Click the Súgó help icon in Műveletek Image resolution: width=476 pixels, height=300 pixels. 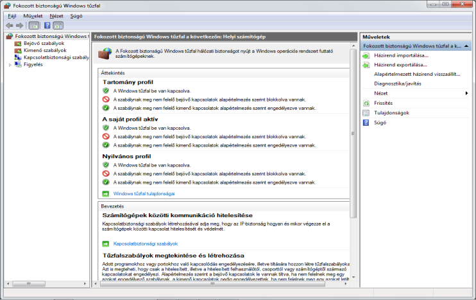(x=366, y=123)
